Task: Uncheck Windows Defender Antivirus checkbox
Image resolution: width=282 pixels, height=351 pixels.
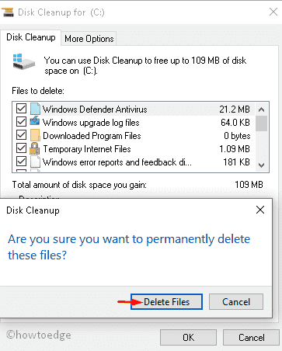Action: coord(21,109)
